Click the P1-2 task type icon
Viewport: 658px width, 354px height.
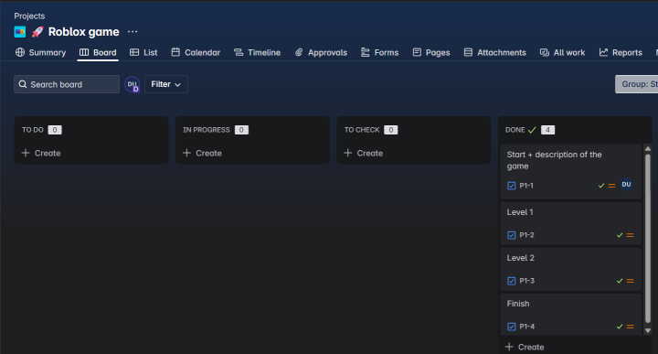pyautogui.click(x=512, y=235)
